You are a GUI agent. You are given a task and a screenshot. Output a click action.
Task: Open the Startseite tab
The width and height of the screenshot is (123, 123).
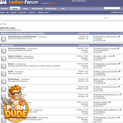(x=5, y=9)
